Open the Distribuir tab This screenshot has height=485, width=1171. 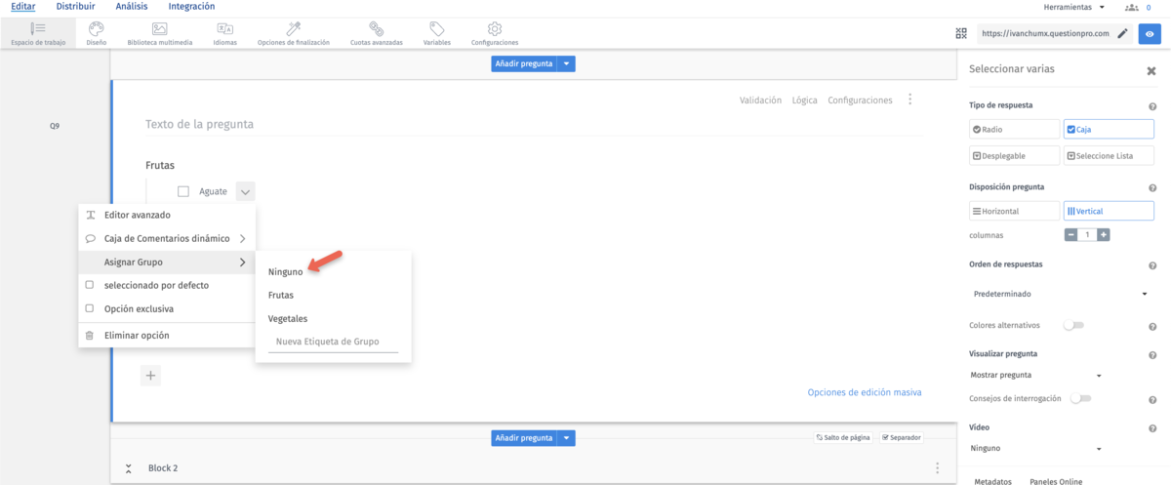(76, 7)
